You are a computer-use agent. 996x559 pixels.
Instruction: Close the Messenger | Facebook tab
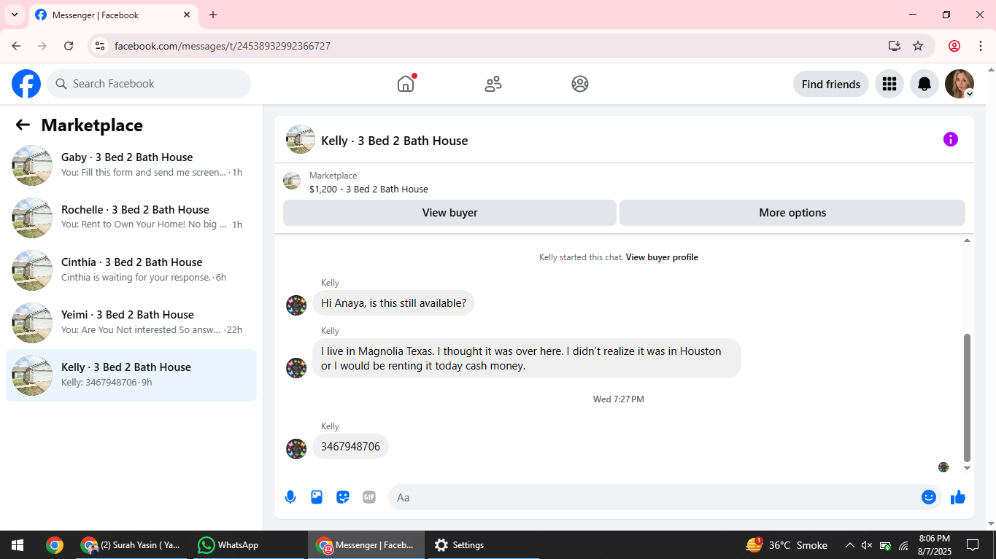click(x=187, y=15)
